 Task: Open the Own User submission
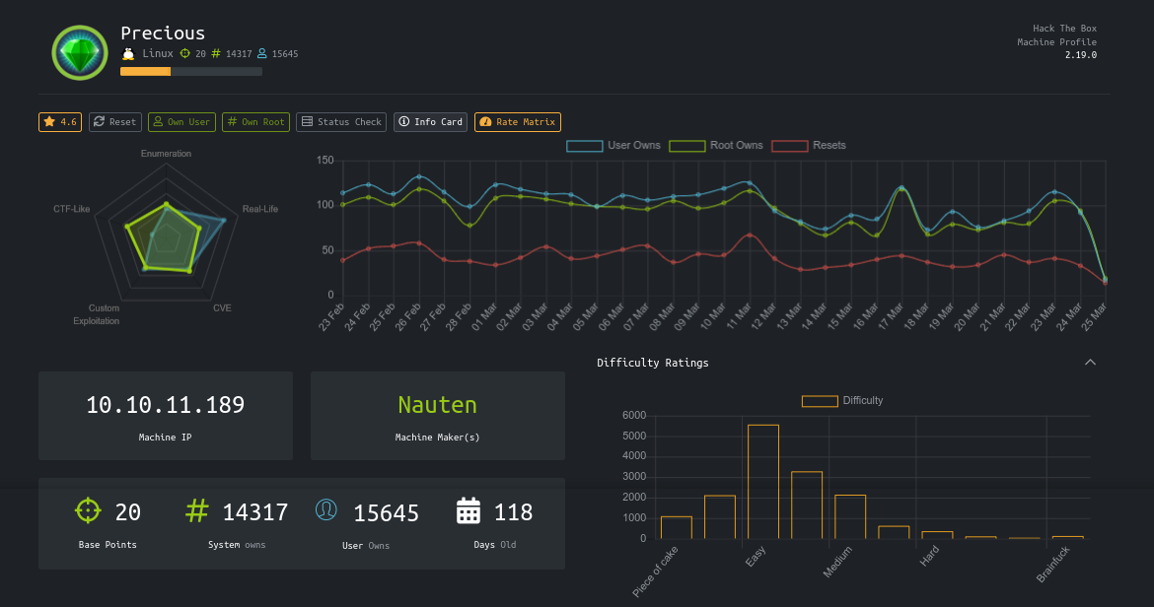(181, 122)
